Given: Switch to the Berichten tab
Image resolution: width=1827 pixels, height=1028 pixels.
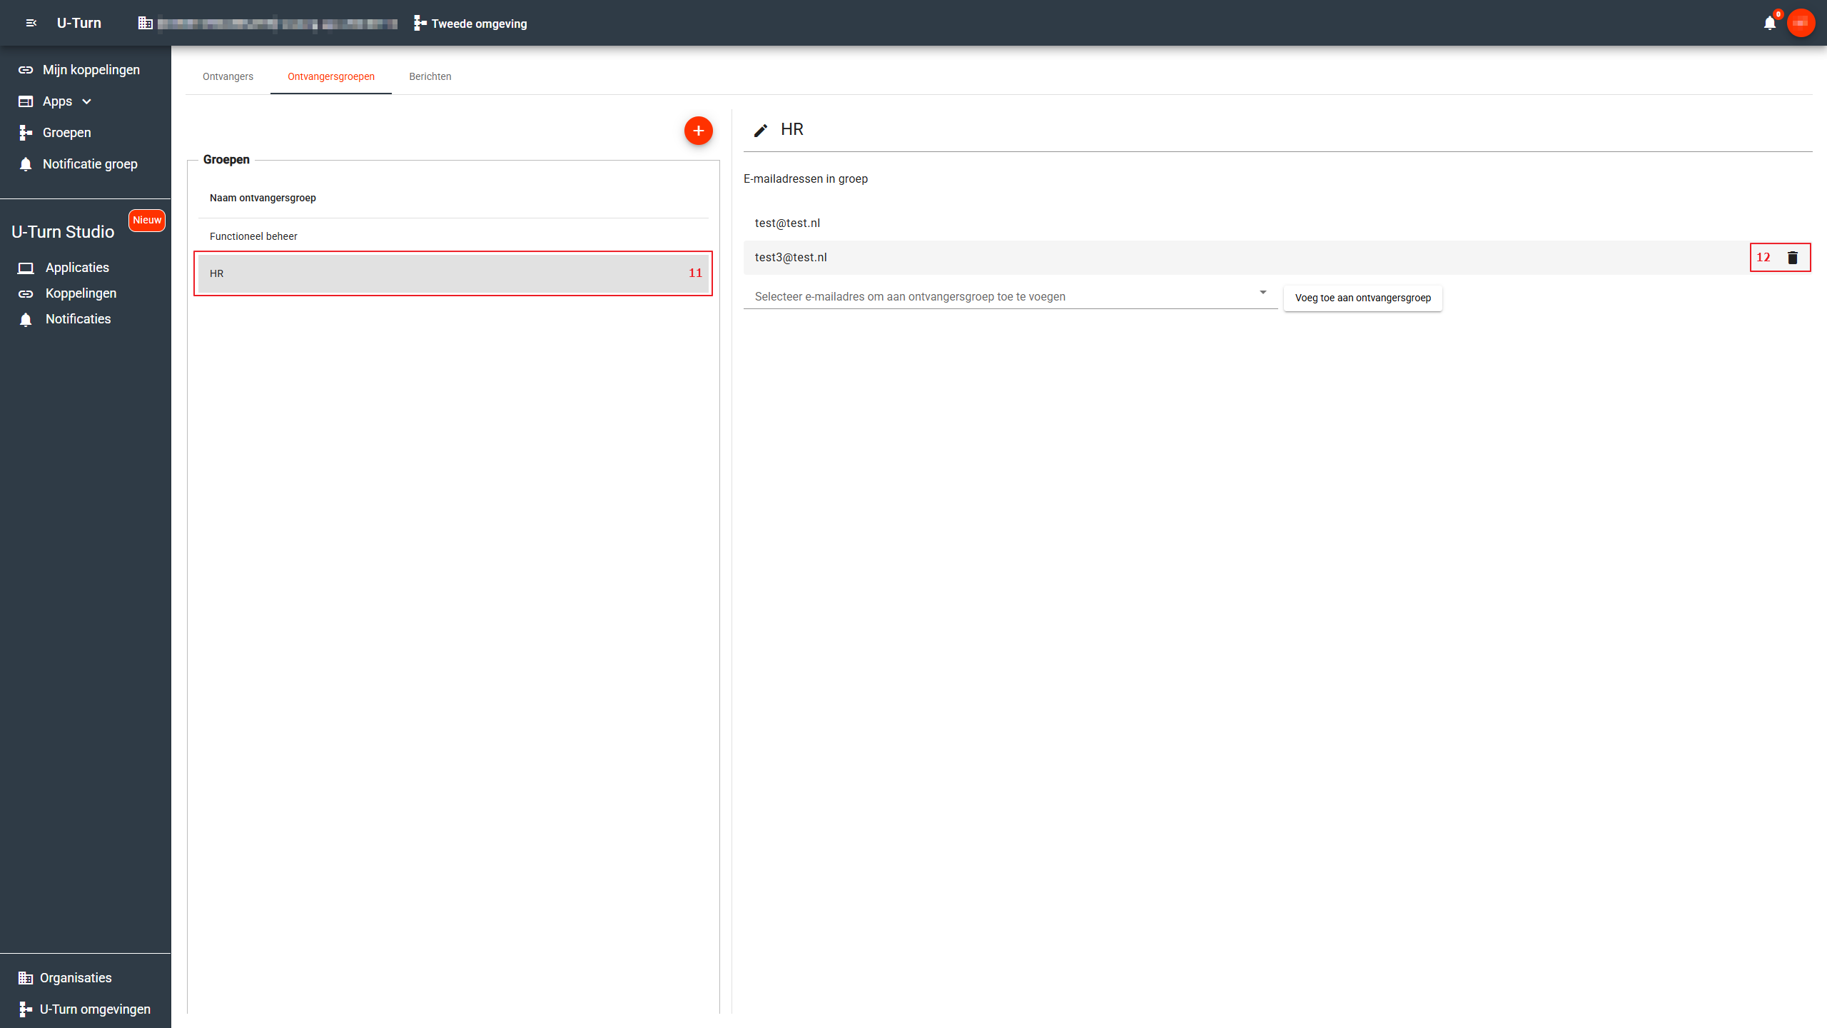Looking at the screenshot, I should (430, 76).
